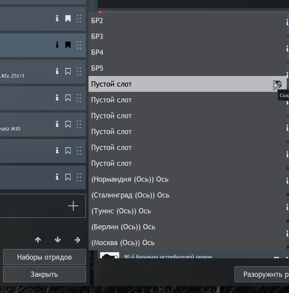Click the plus button to add a squad slot
This screenshot has height=293, width=289.
pyautogui.click(x=73, y=206)
